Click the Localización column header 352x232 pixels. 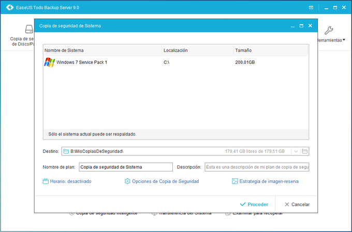pyautogui.click(x=198, y=50)
